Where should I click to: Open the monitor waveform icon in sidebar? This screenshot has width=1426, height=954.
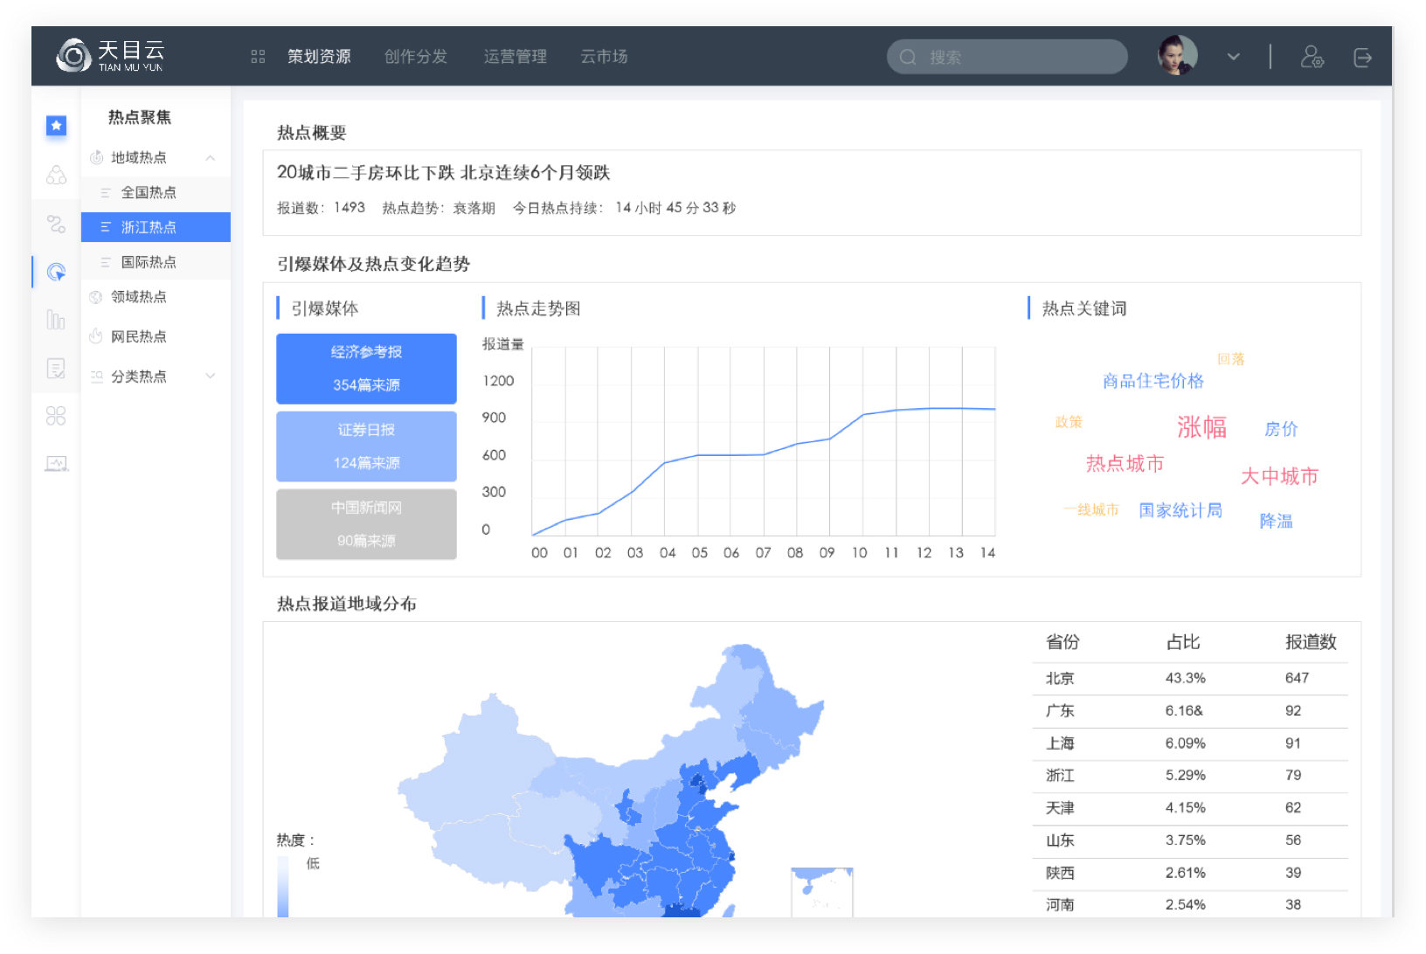56,464
